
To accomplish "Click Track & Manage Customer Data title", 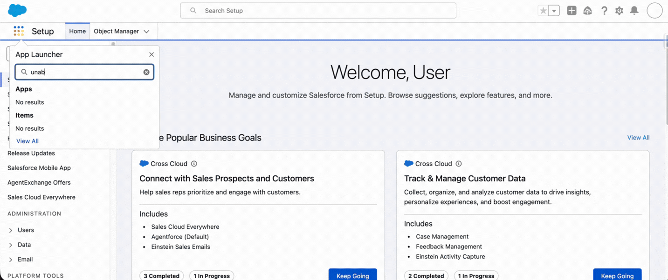I will [465, 179].
